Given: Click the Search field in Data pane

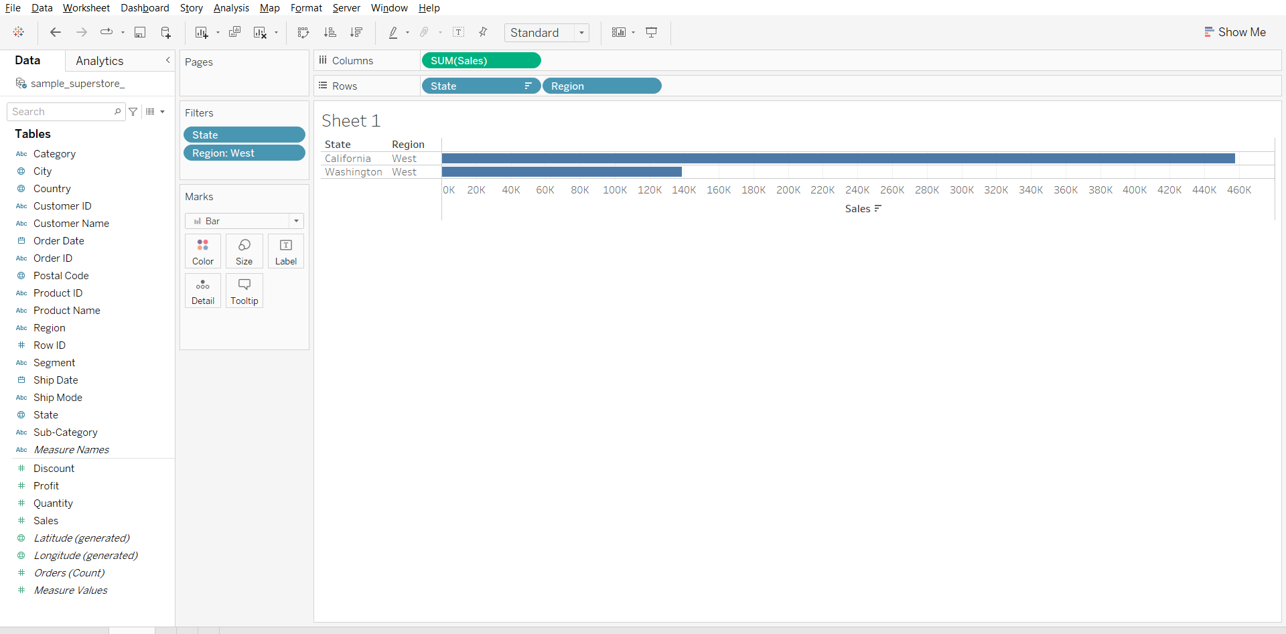Looking at the screenshot, I should (x=62, y=112).
